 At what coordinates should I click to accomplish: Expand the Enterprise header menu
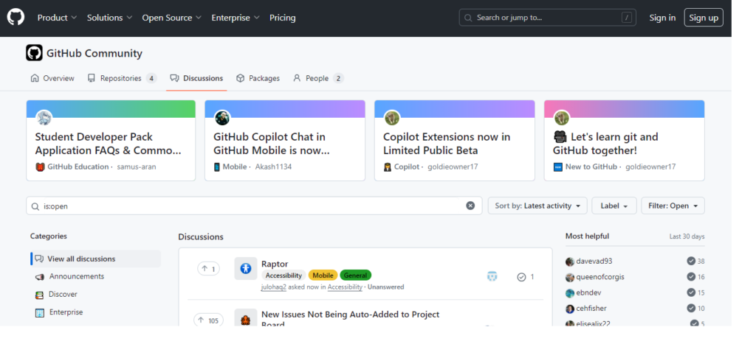pos(236,18)
